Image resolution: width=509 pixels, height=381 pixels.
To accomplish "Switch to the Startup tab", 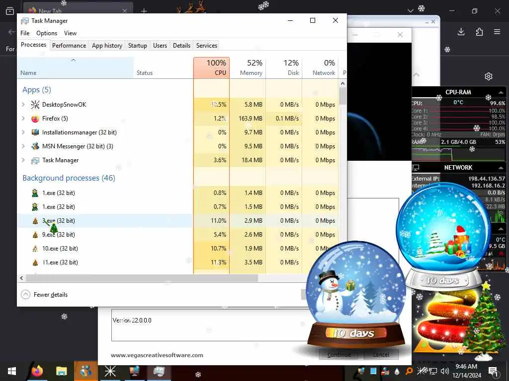I will point(138,45).
